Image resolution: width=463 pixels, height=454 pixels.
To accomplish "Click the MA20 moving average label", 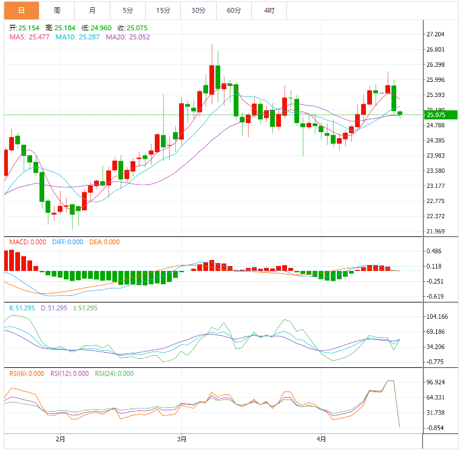I will click(127, 37).
